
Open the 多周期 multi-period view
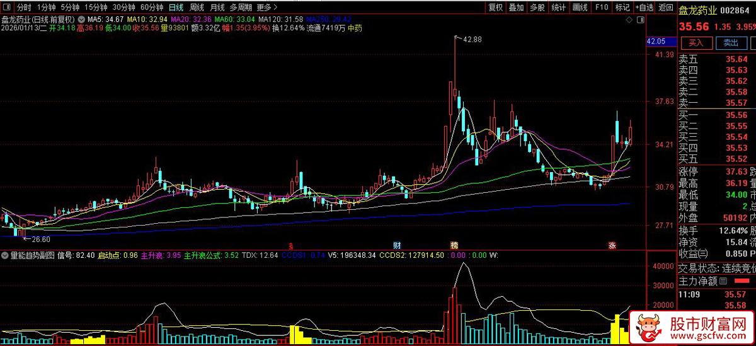(241, 8)
